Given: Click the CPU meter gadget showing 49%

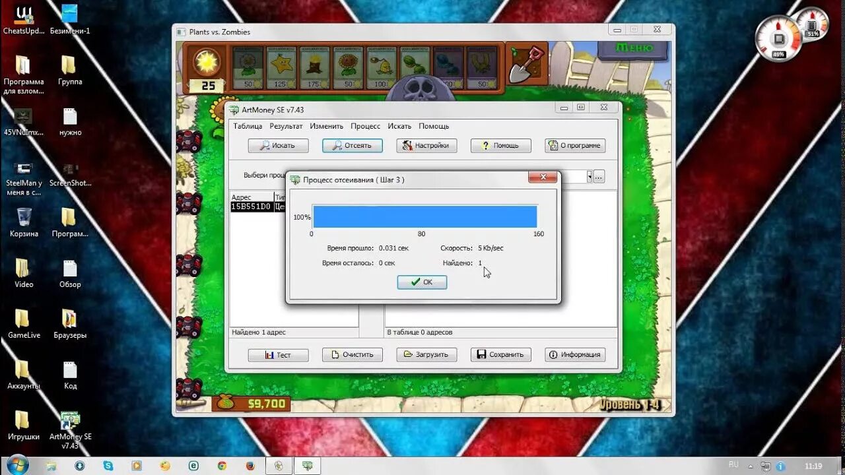Looking at the screenshot, I should point(779,38).
